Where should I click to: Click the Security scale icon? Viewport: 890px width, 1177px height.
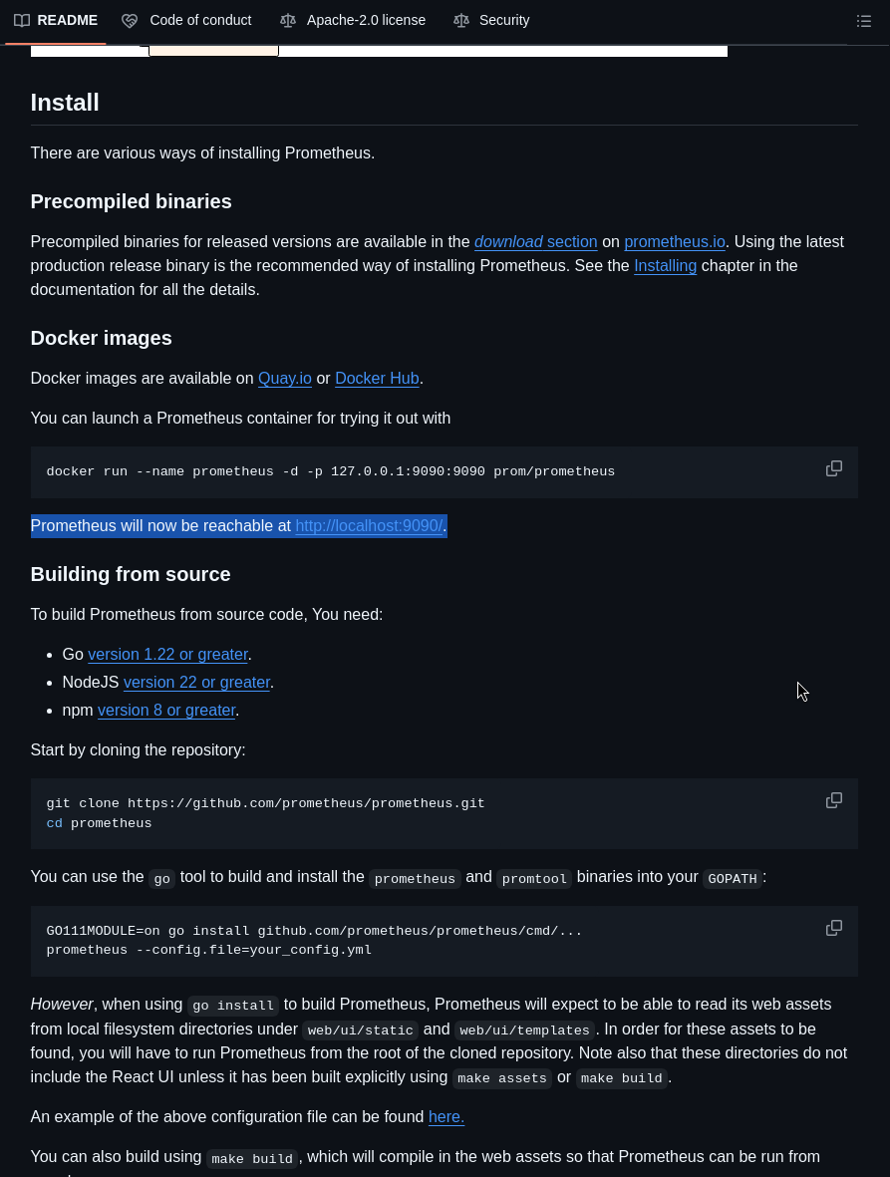pyautogui.click(x=460, y=21)
